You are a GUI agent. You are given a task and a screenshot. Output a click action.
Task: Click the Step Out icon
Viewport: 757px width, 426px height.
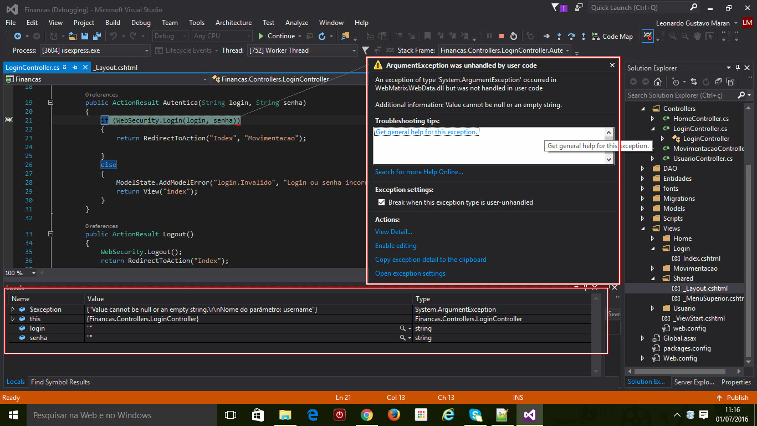(x=584, y=36)
